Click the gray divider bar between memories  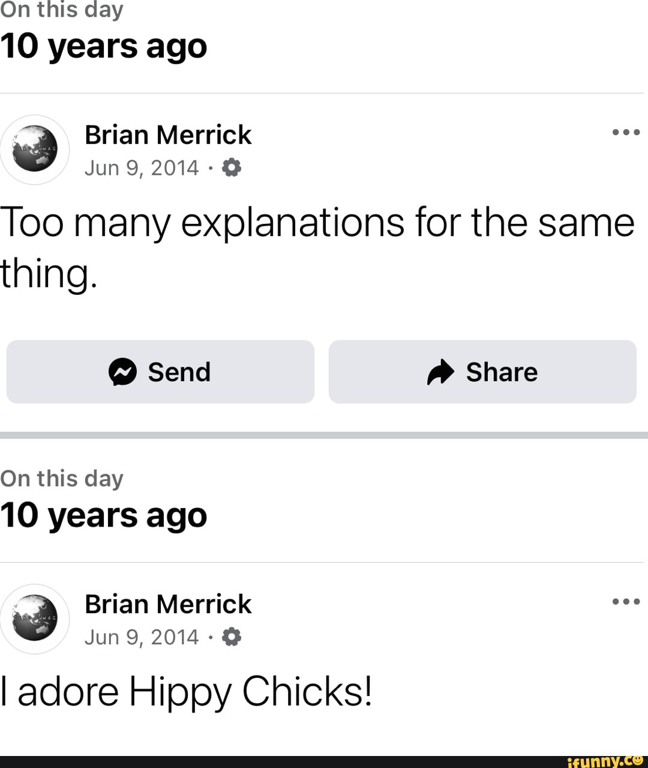[324, 435]
